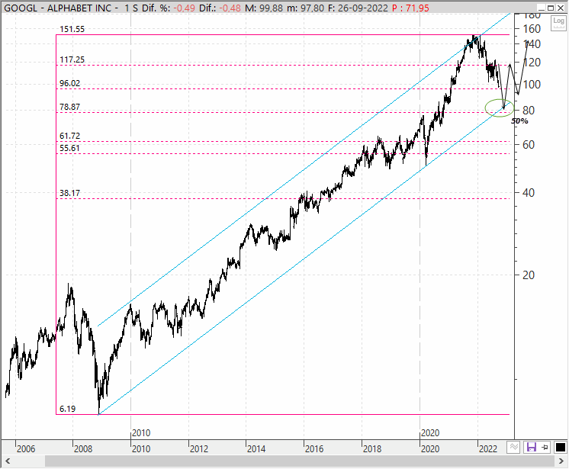
Task: Click the 100 price axis label
Action: click(x=532, y=85)
